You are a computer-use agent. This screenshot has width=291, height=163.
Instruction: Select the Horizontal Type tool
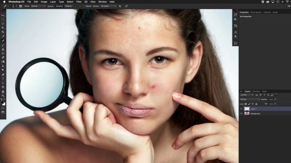(x=3, y=79)
